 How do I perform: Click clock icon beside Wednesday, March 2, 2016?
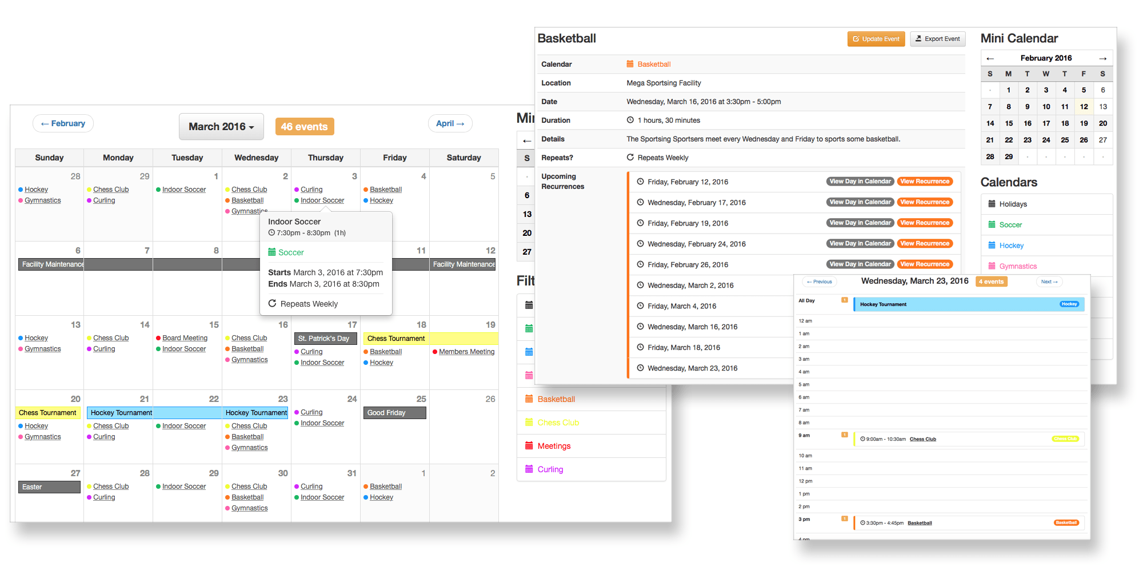[x=641, y=285]
